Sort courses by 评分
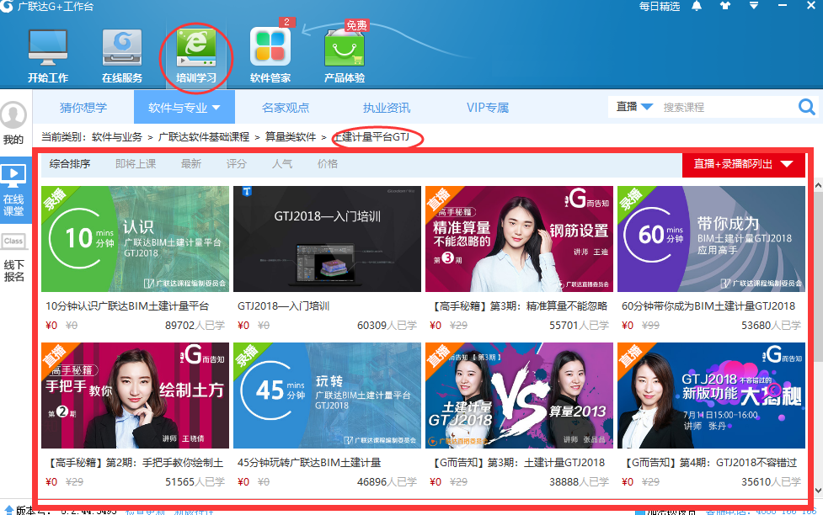 [x=236, y=163]
